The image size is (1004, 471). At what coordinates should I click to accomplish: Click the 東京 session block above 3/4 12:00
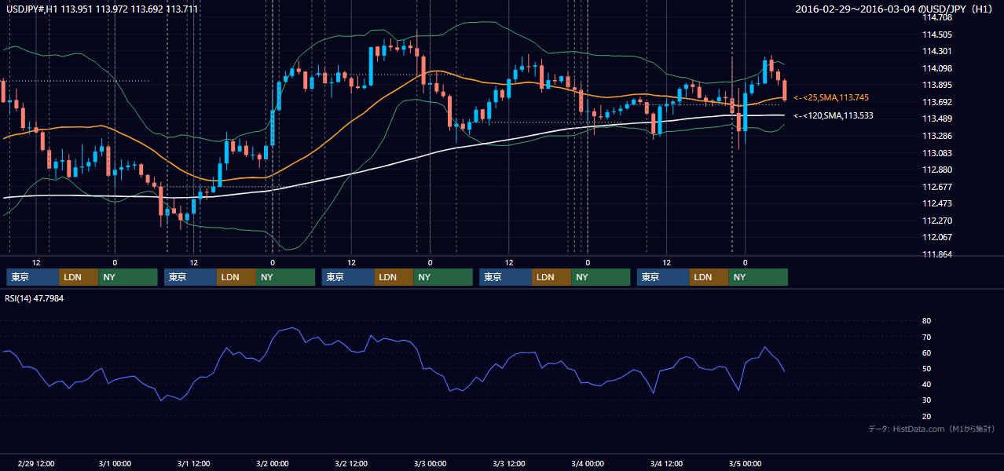664,277
